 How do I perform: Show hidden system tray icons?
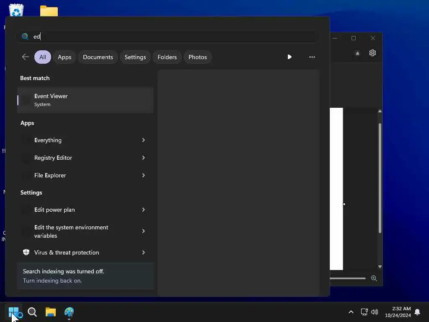point(351,312)
